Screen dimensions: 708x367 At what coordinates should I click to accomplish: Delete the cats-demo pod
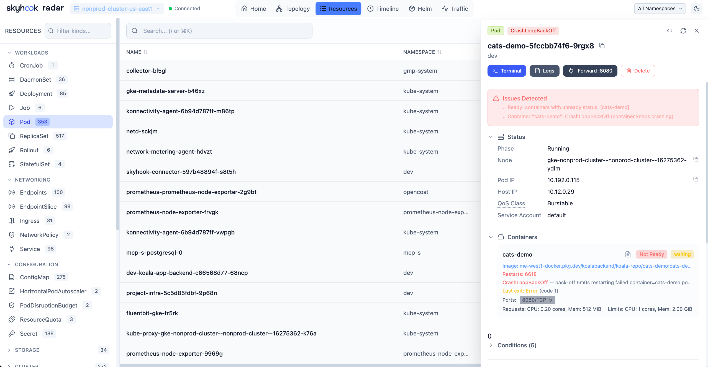pos(638,71)
